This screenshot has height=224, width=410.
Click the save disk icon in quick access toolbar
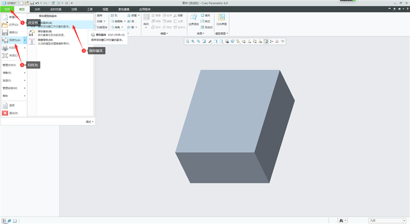32,3
